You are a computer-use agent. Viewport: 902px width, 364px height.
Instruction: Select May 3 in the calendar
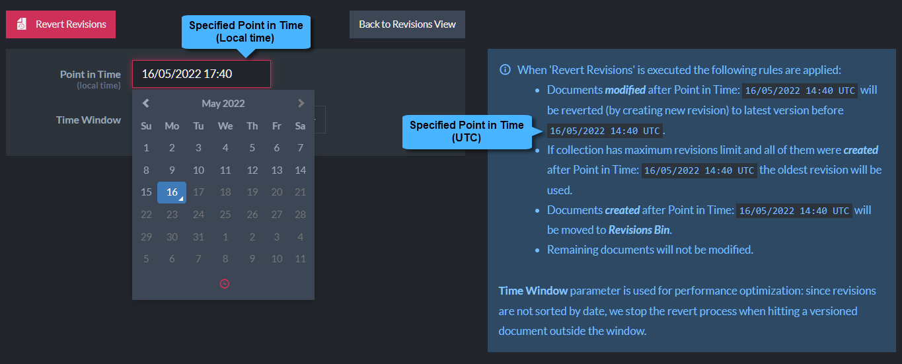click(198, 148)
